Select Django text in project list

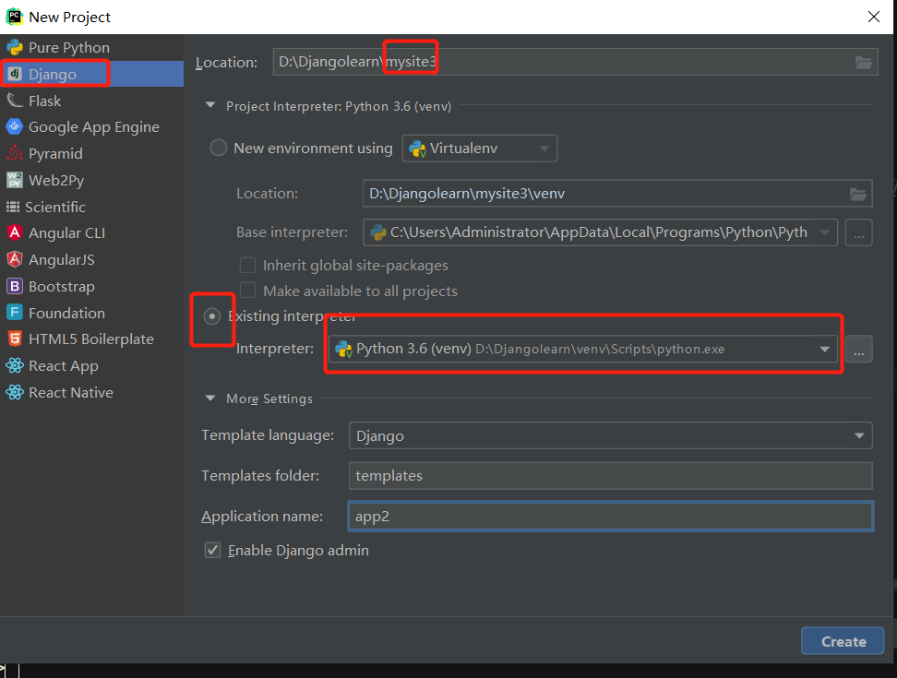pyautogui.click(x=53, y=75)
